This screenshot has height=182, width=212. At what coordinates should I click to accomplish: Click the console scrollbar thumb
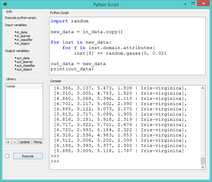click(x=203, y=161)
